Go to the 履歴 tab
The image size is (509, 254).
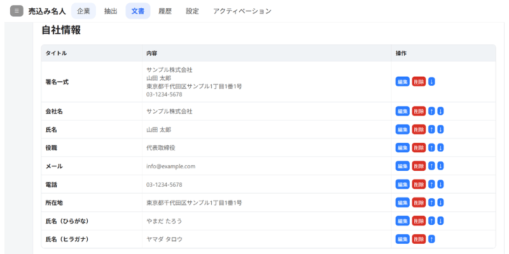point(165,11)
